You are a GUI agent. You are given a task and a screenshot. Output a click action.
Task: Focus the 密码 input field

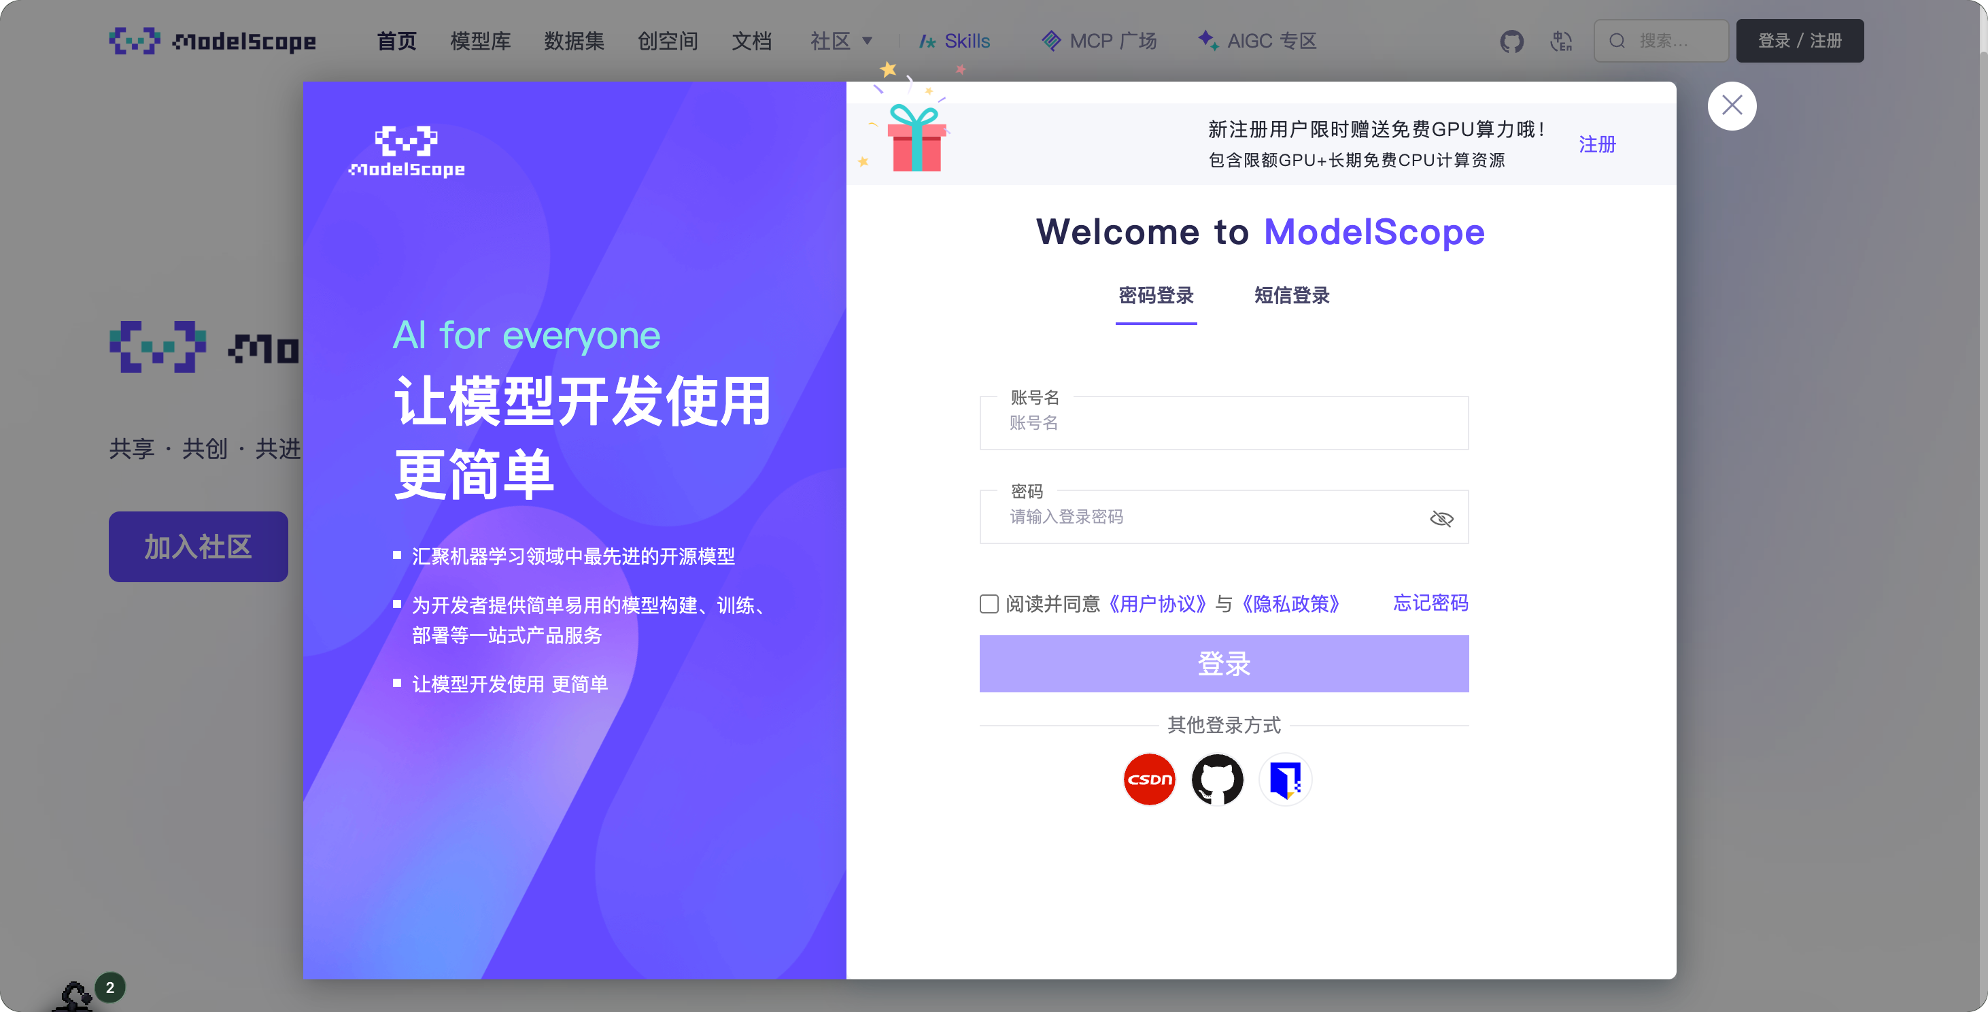[1224, 516]
